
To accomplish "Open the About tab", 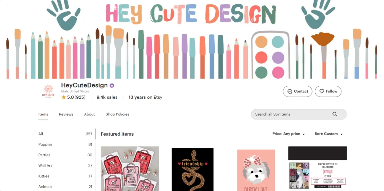I will [x=89, y=114].
